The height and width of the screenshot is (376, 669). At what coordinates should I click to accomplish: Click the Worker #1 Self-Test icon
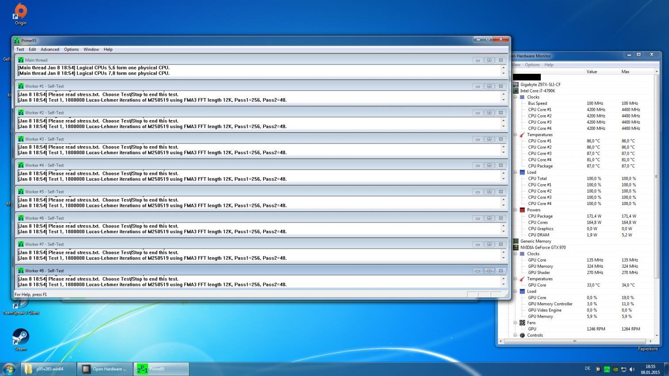click(x=21, y=86)
